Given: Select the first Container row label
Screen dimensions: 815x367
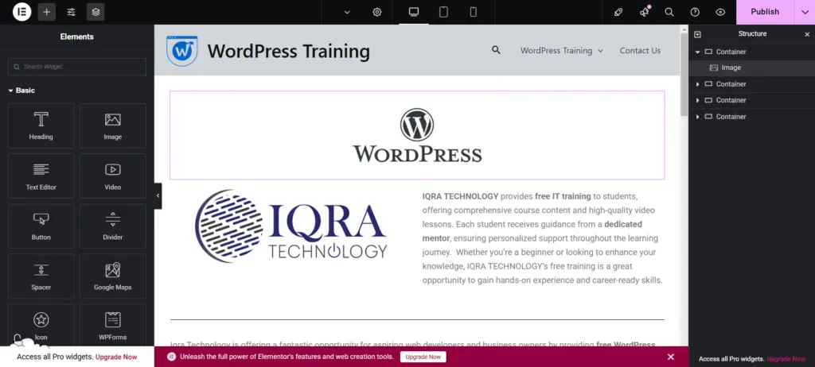Looking at the screenshot, I should [x=731, y=52].
